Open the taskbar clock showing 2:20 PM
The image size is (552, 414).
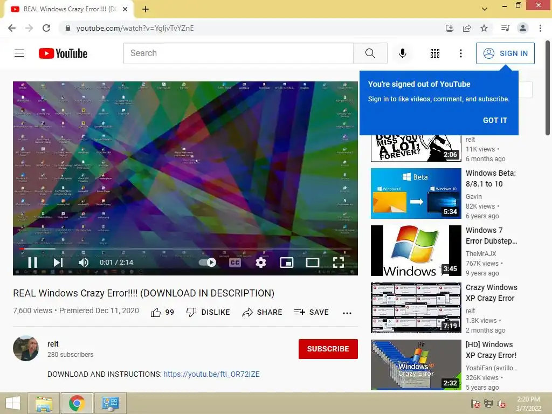528,404
